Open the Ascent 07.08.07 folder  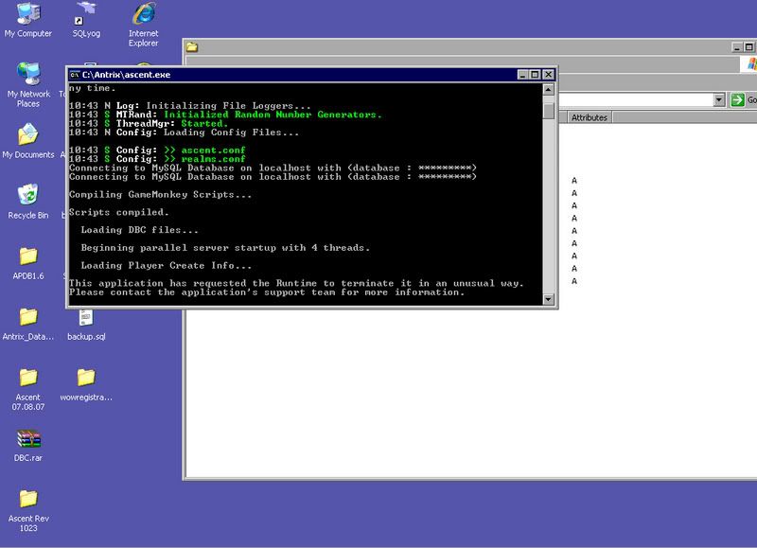pos(27,378)
